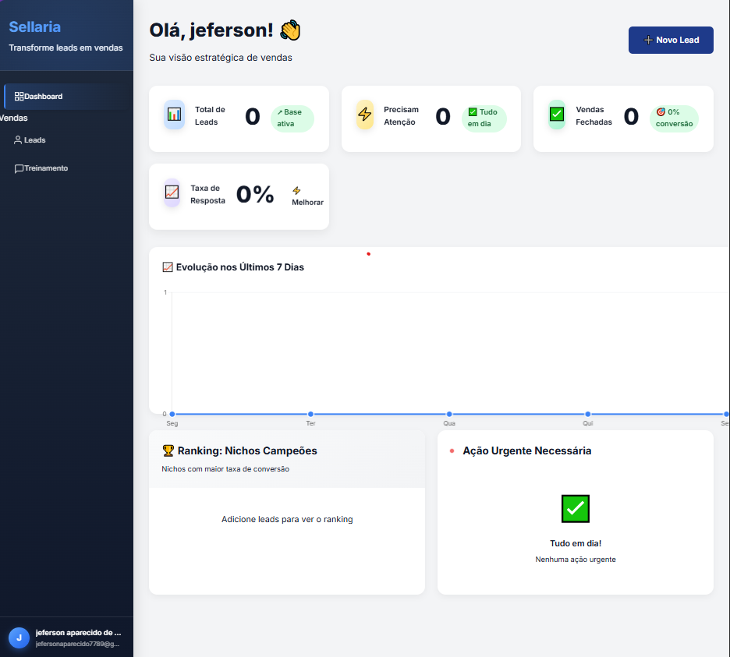Click the Novo Lead button

pyautogui.click(x=671, y=40)
